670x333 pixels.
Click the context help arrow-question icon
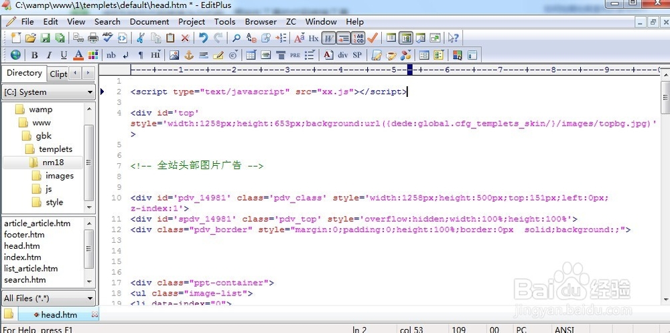(x=454, y=38)
